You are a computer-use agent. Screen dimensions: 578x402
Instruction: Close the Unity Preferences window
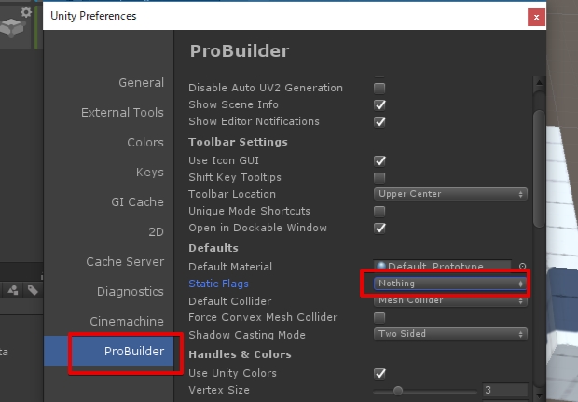(536, 17)
